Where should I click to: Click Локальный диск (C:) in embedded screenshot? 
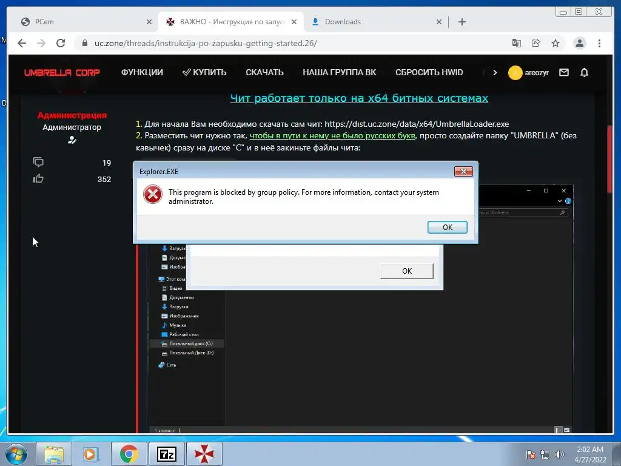pyautogui.click(x=187, y=343)
